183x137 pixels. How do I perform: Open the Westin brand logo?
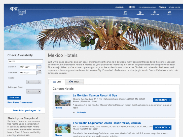[x=162, y=7]
